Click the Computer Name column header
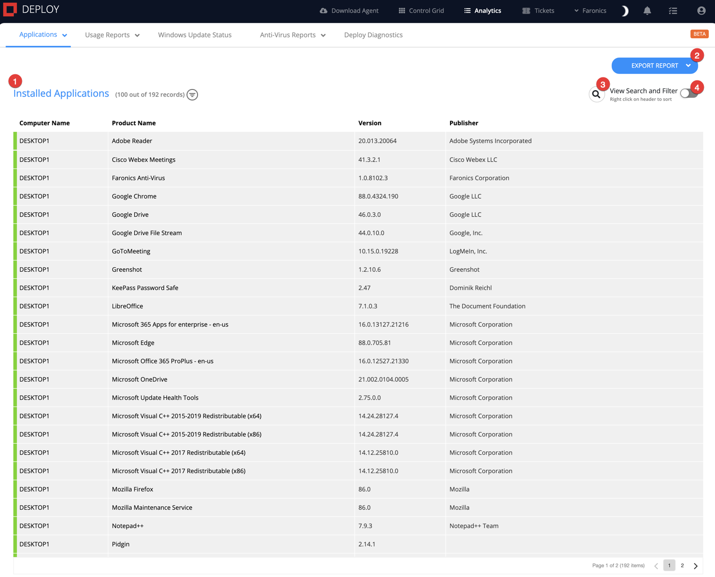 coord(45,123)
